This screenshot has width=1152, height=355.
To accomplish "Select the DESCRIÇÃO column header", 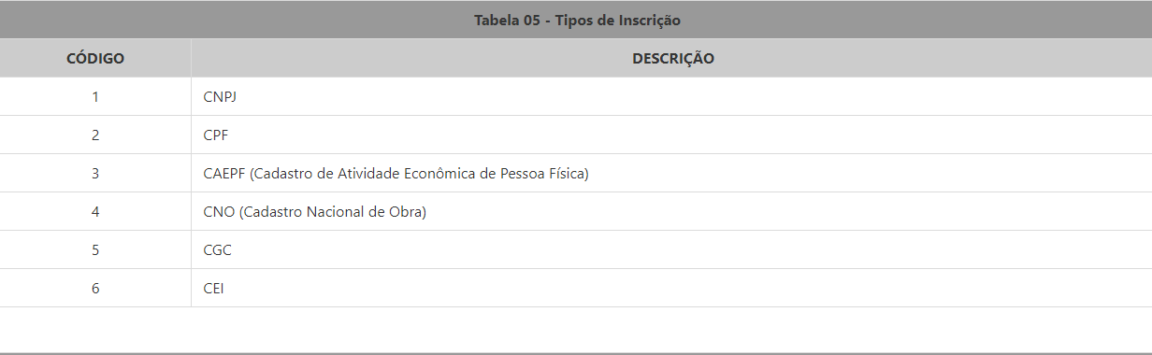I will pyautogui.click(x=671, y=58).
